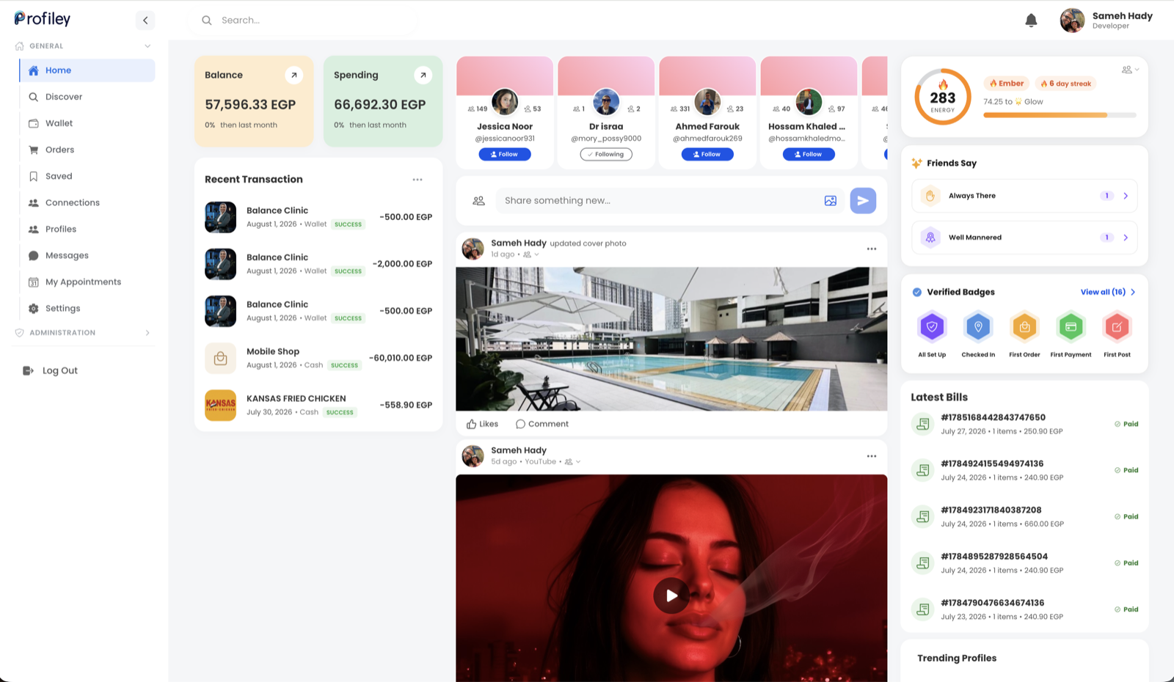The width and height of the screenshot is (1174, 682).
Task: Open Wallet in the sidebar
Action: (87, 123)
